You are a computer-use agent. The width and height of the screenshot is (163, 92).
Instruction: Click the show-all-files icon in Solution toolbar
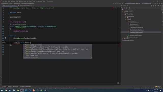[x=122, y=8]
